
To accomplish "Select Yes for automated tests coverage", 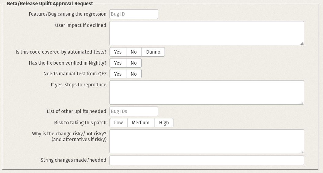I will (x=118, y=52).
